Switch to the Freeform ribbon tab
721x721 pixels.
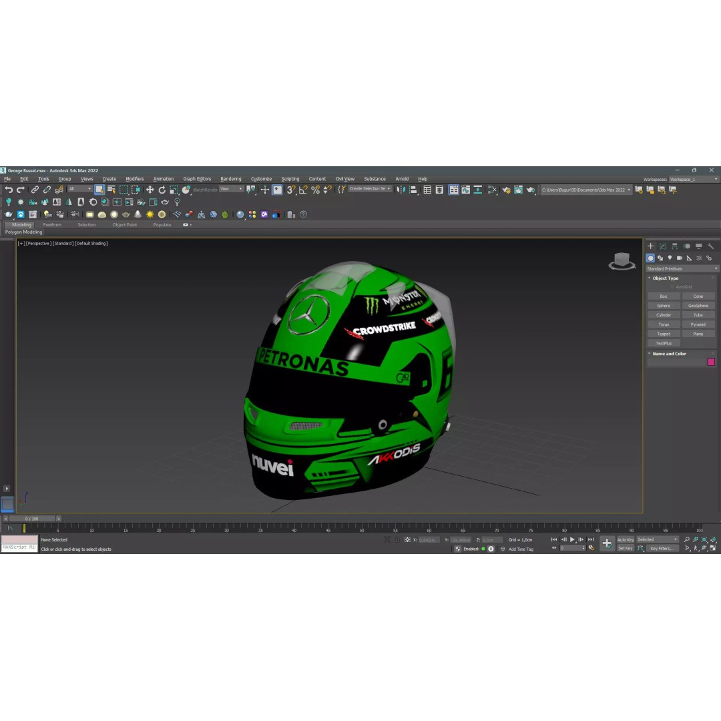(x=52, y=225)
